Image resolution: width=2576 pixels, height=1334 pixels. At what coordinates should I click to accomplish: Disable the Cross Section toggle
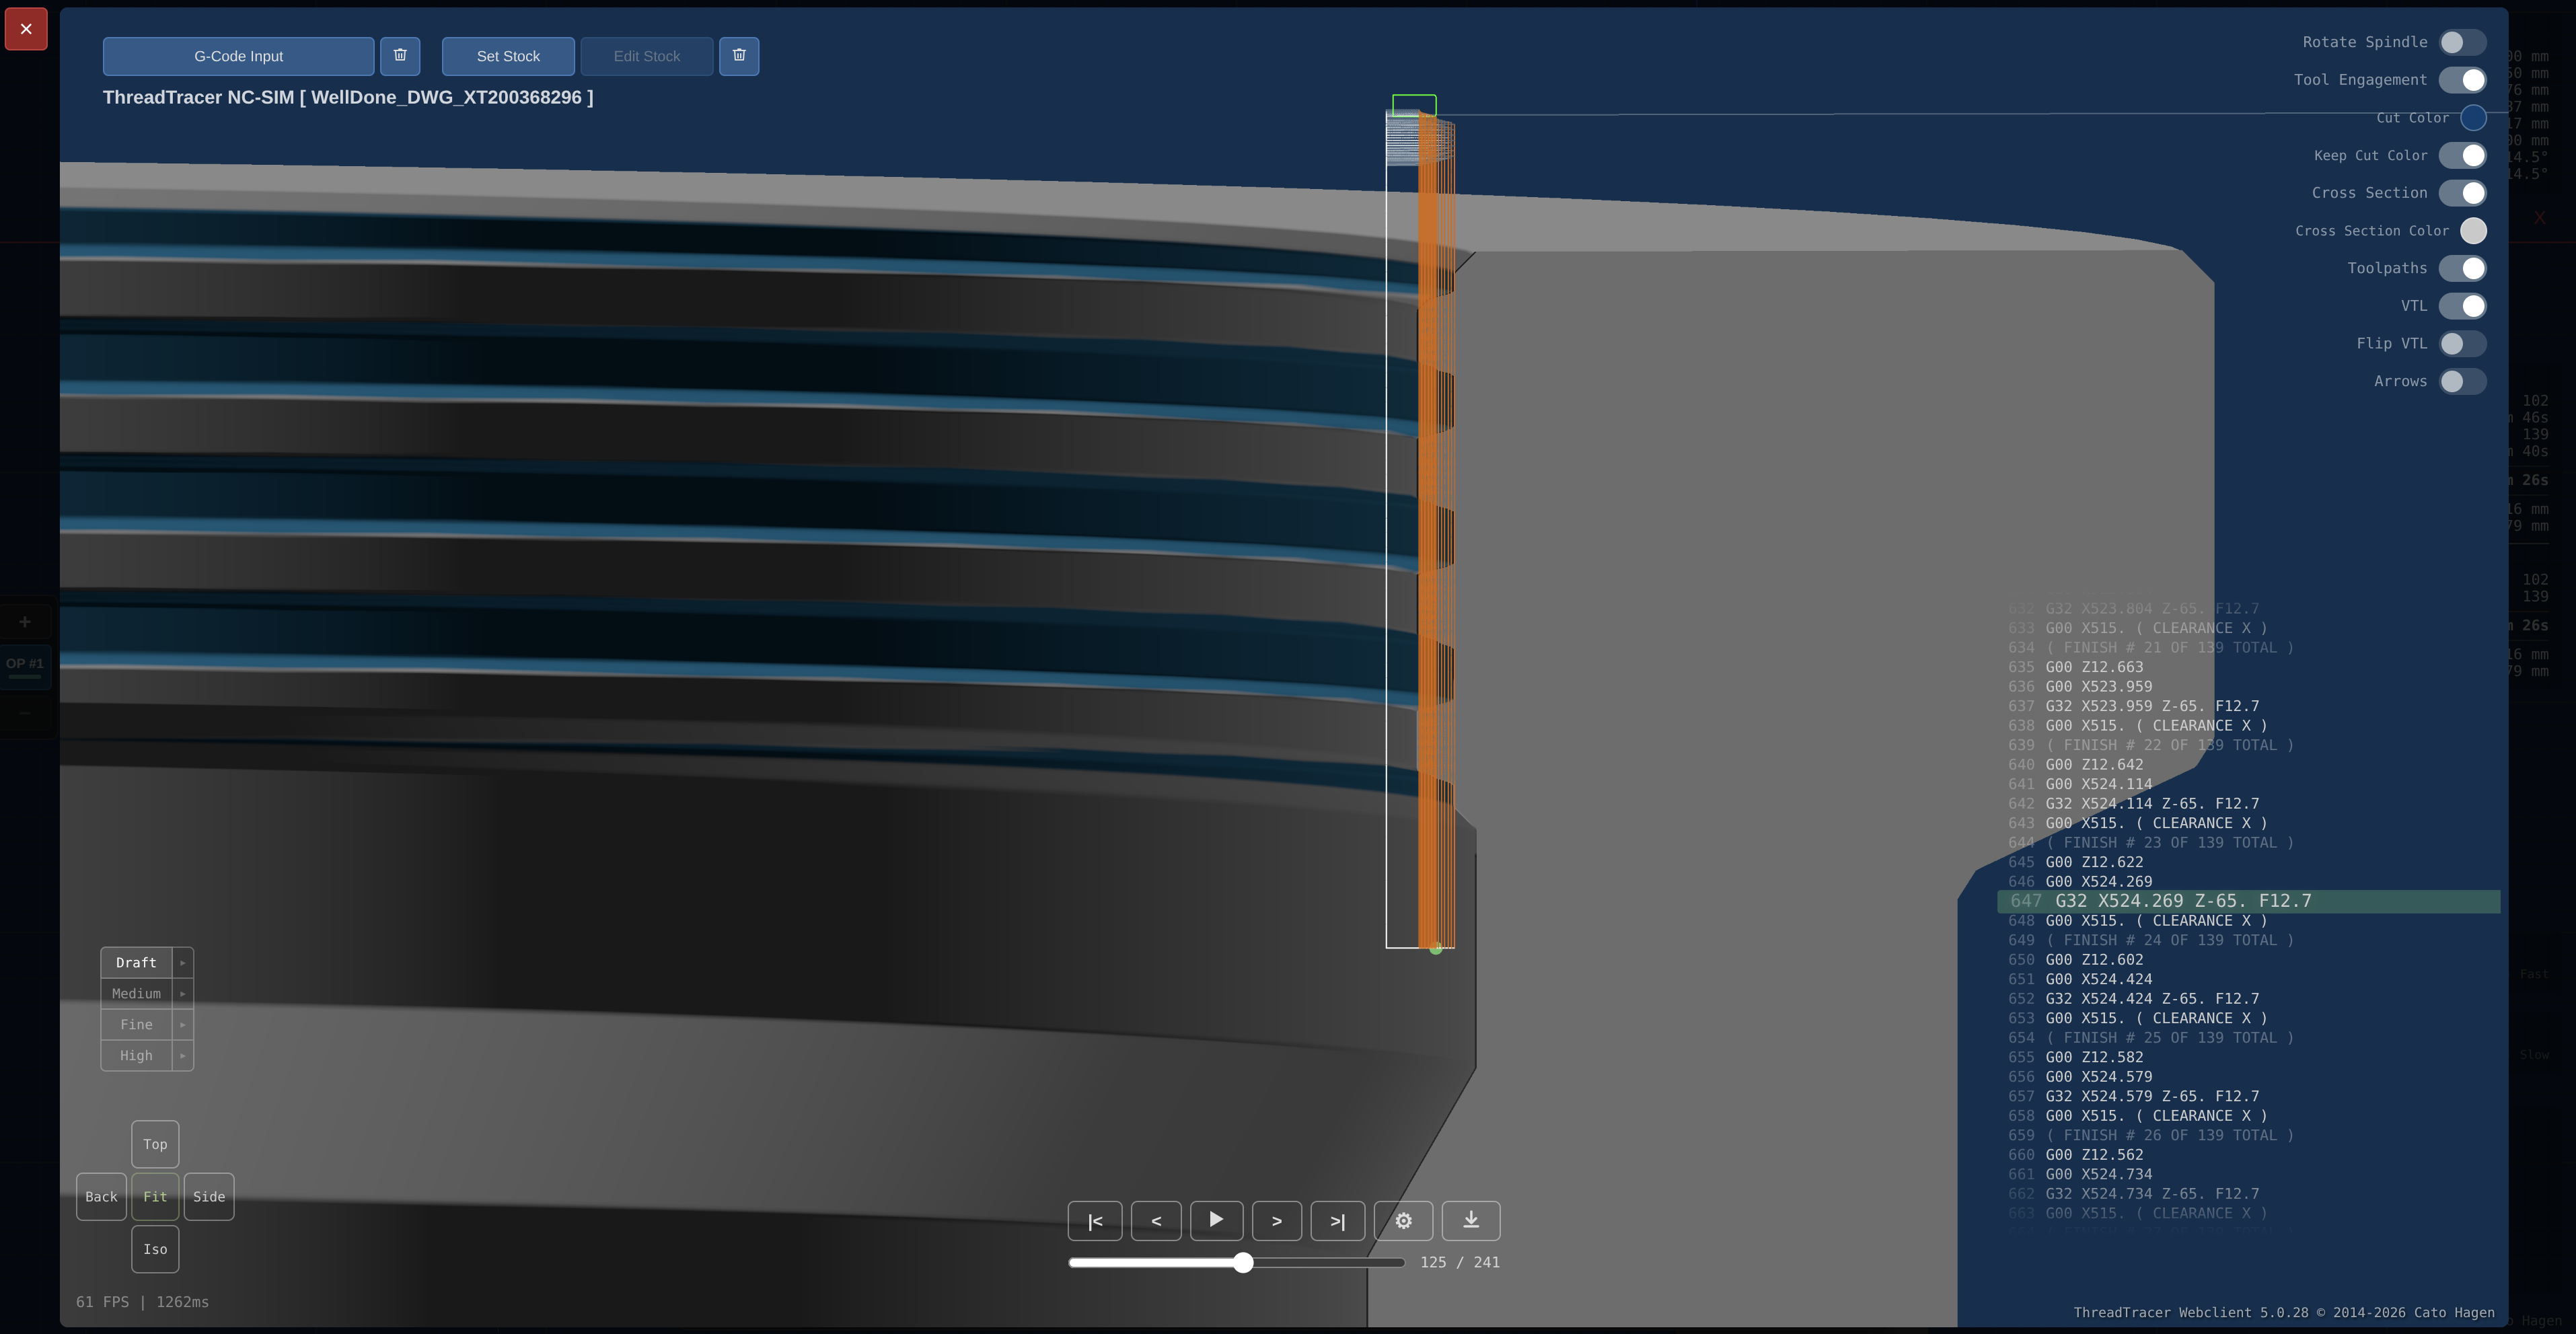(2462, 193)
